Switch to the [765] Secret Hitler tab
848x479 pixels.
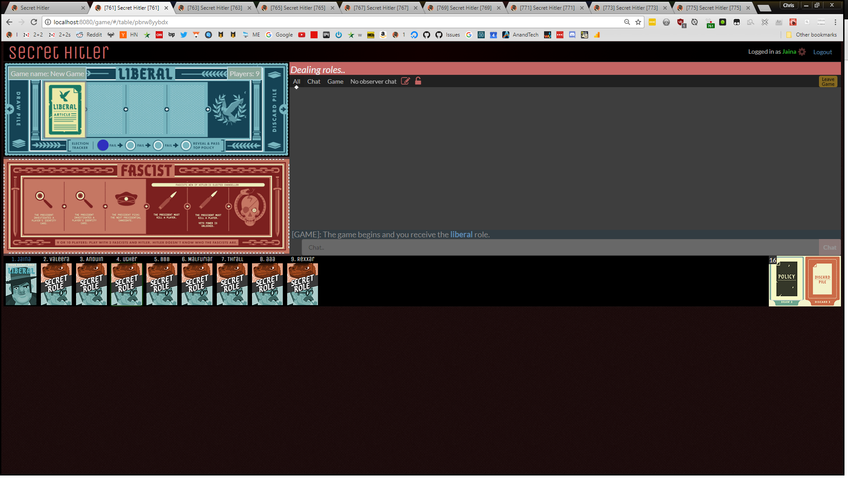coord(298,8)
